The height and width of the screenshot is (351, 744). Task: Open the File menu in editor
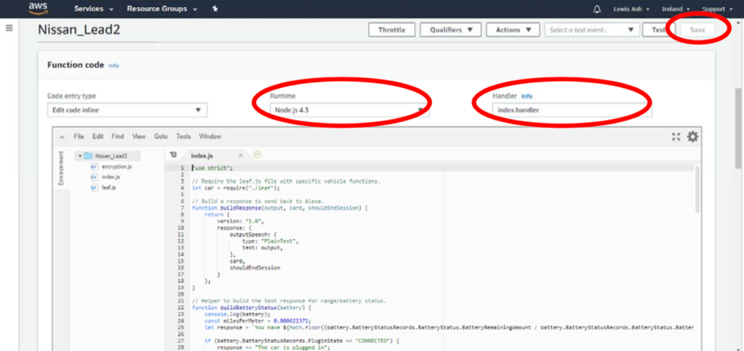point(78,136)
